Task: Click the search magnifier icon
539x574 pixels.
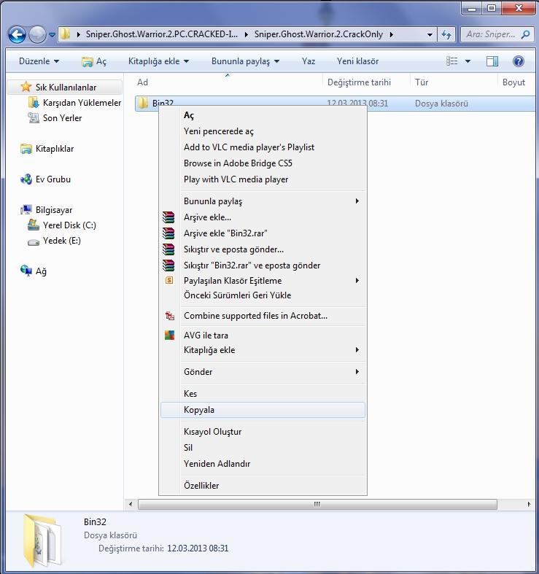Action: click(525, 34)
